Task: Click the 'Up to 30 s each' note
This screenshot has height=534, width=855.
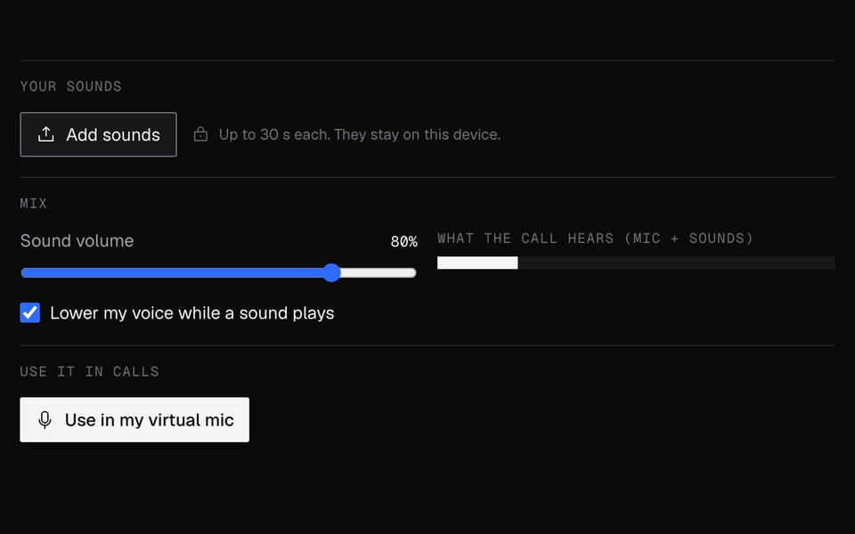Action: click(360, 134)
